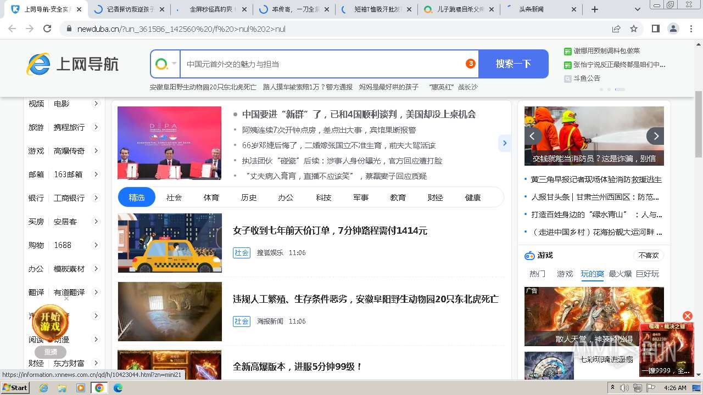Click the next headlines arrow beside news list
The image size is (703, 395).
pos(504,143)
